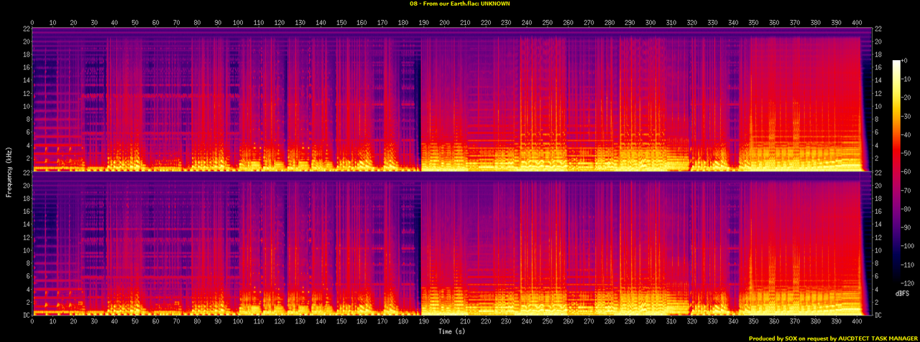The height and width of the screenshot is (342, 920).
Task: Click the "Produced by SOX on request by AUCDTECT TASK MANAGER" footer
Action: click(x=832, y=338)
